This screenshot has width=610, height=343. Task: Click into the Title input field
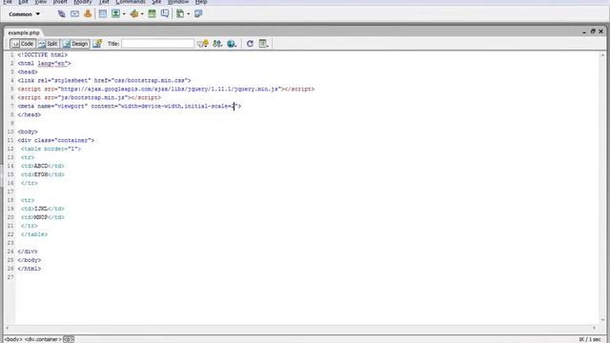[x=157, y=44]
